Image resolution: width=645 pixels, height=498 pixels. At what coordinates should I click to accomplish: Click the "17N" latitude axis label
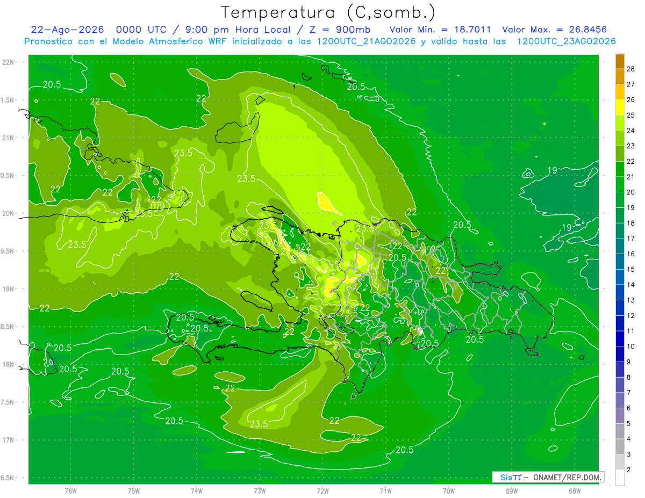tap(8, 440)
